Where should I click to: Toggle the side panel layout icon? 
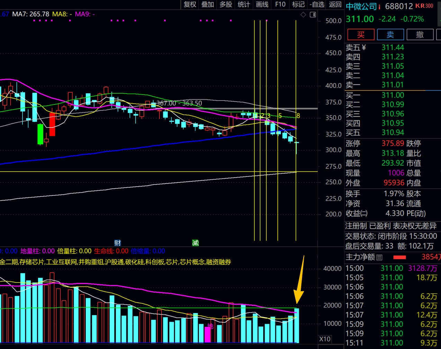click(313, 15)
